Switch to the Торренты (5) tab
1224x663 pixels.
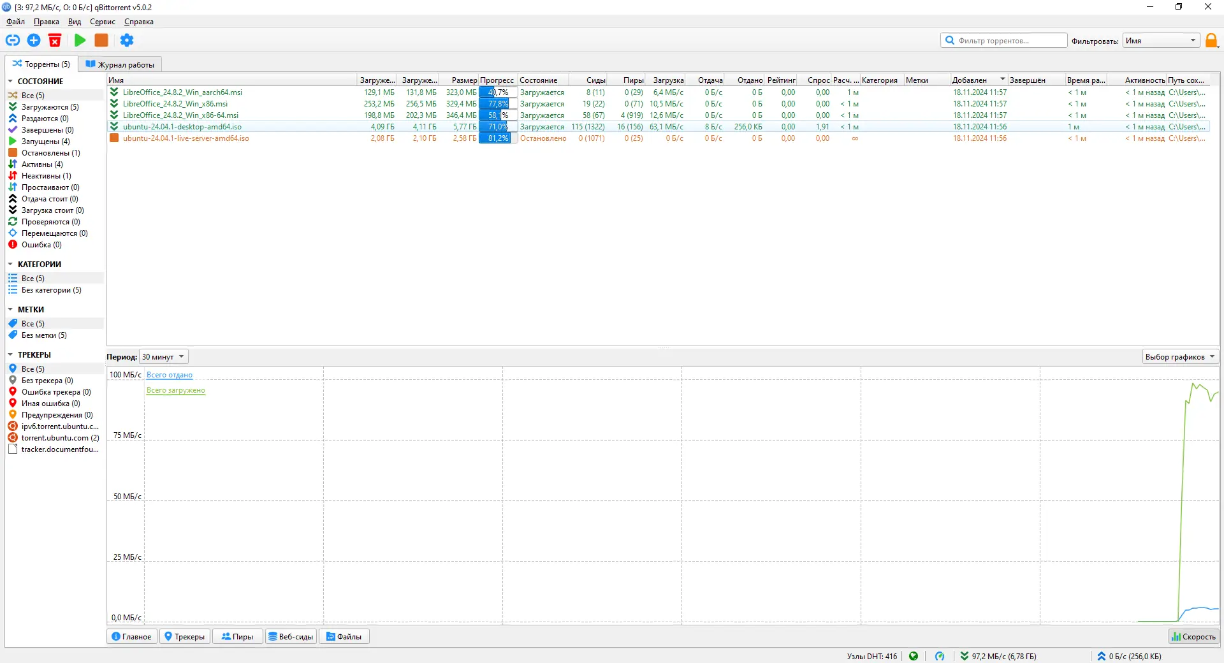click(x=41, y=64)
